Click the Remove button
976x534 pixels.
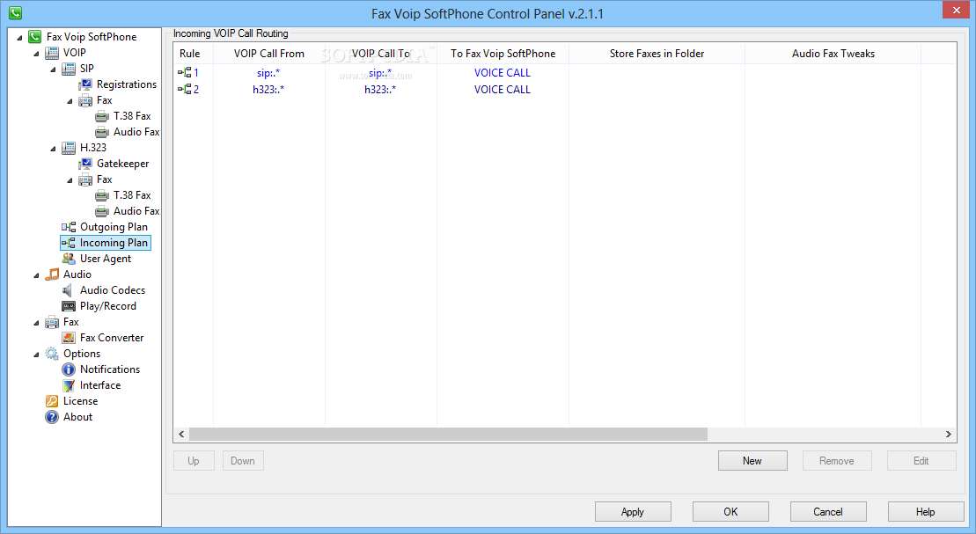click(837, 461)
